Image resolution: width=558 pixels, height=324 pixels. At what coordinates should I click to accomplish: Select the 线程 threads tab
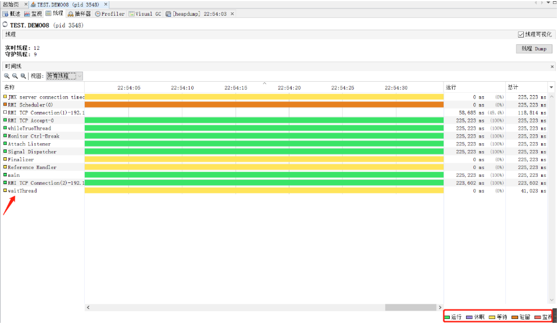tap(54, 13)
